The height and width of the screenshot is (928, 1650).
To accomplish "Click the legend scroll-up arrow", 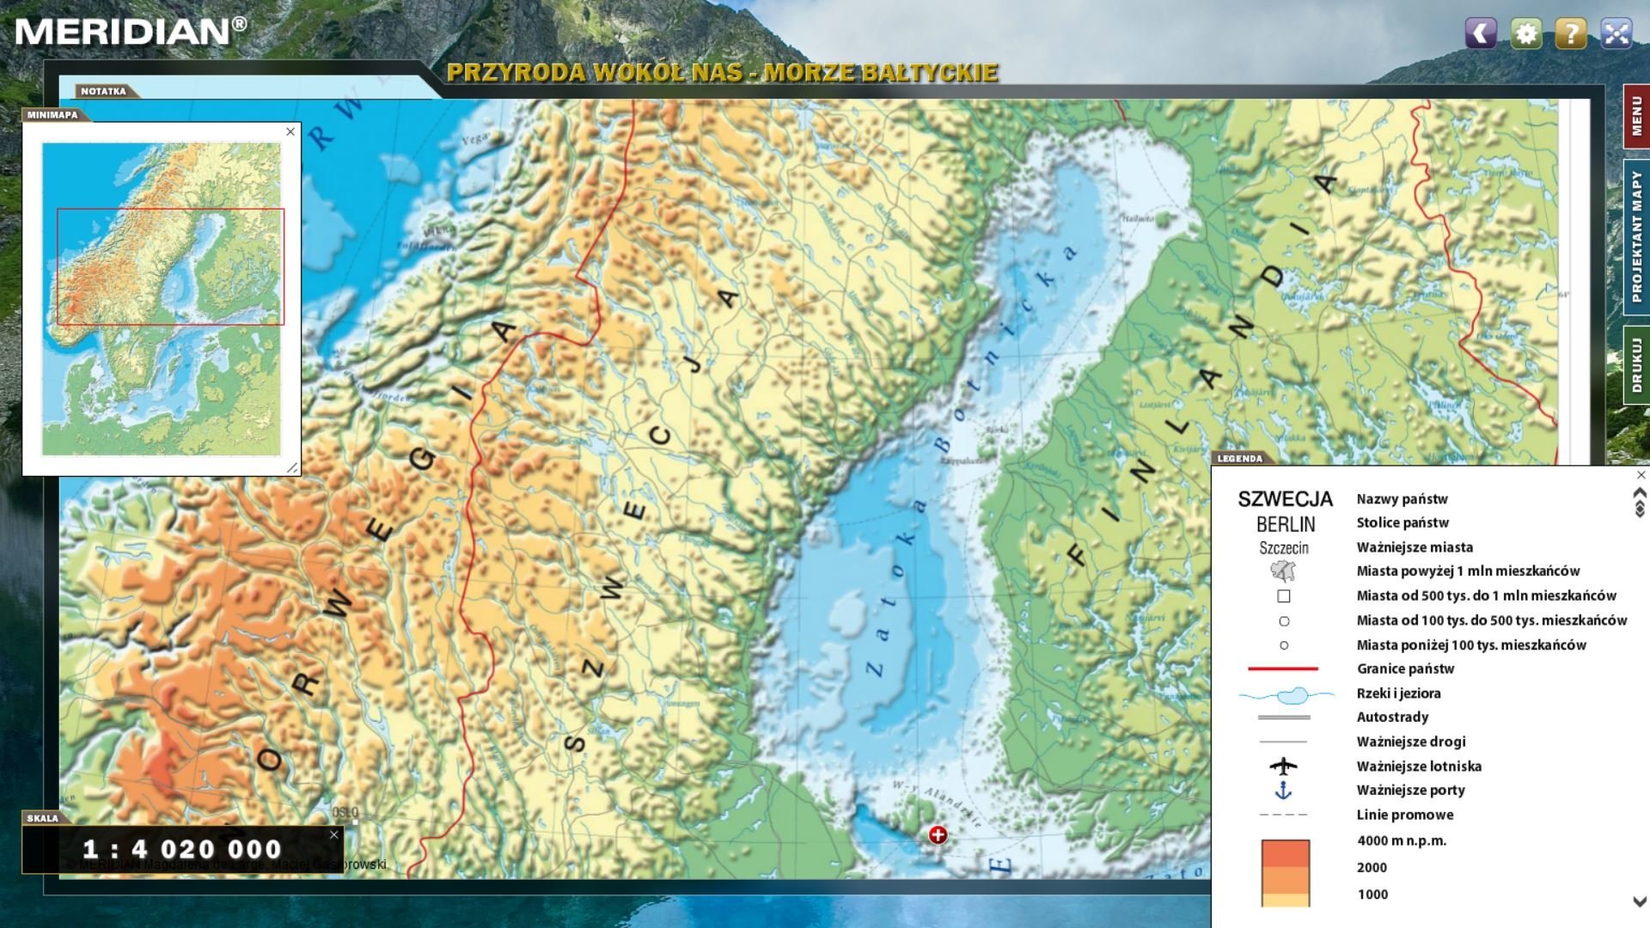I will point(1640,493).
